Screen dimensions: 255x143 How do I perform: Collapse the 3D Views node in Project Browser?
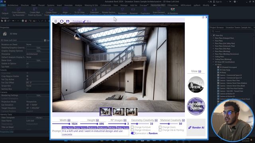(x=214, y=64)
